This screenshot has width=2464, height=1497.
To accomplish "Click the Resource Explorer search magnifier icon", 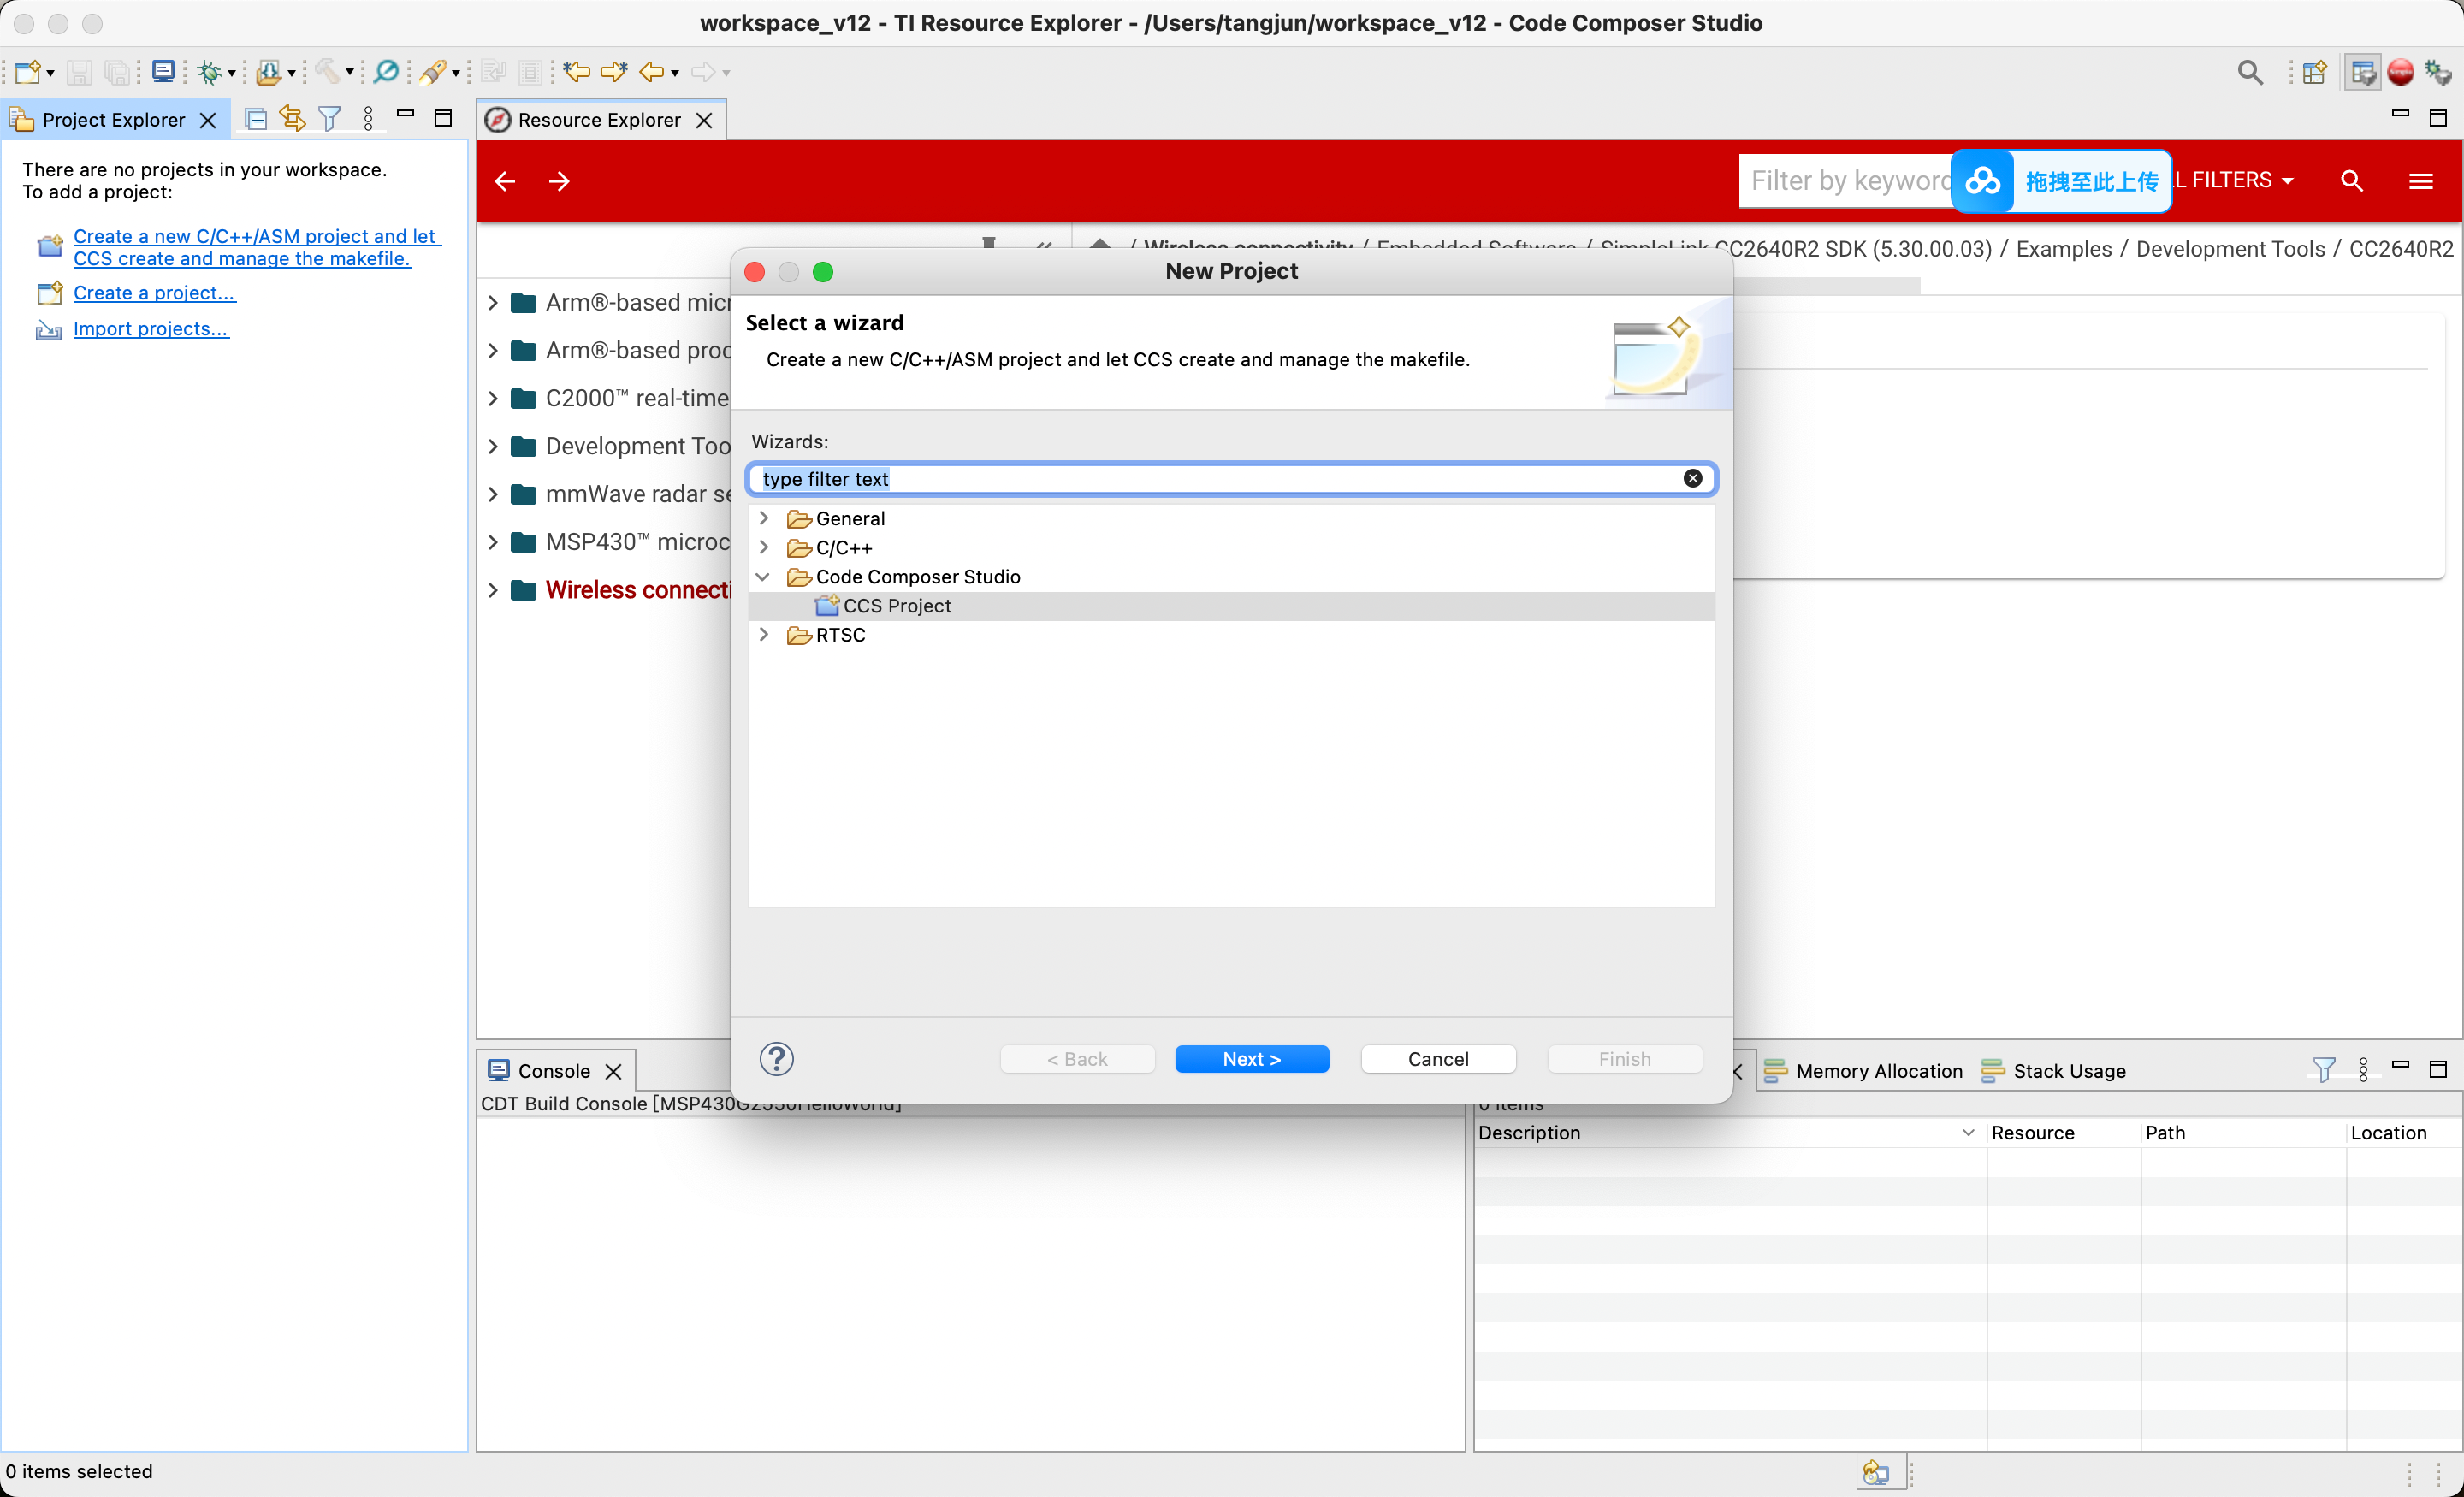I will click(x=2351, y=180).
